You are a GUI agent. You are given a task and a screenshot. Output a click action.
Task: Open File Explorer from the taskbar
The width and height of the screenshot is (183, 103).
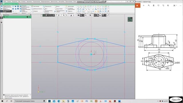[x=63, y=101]
